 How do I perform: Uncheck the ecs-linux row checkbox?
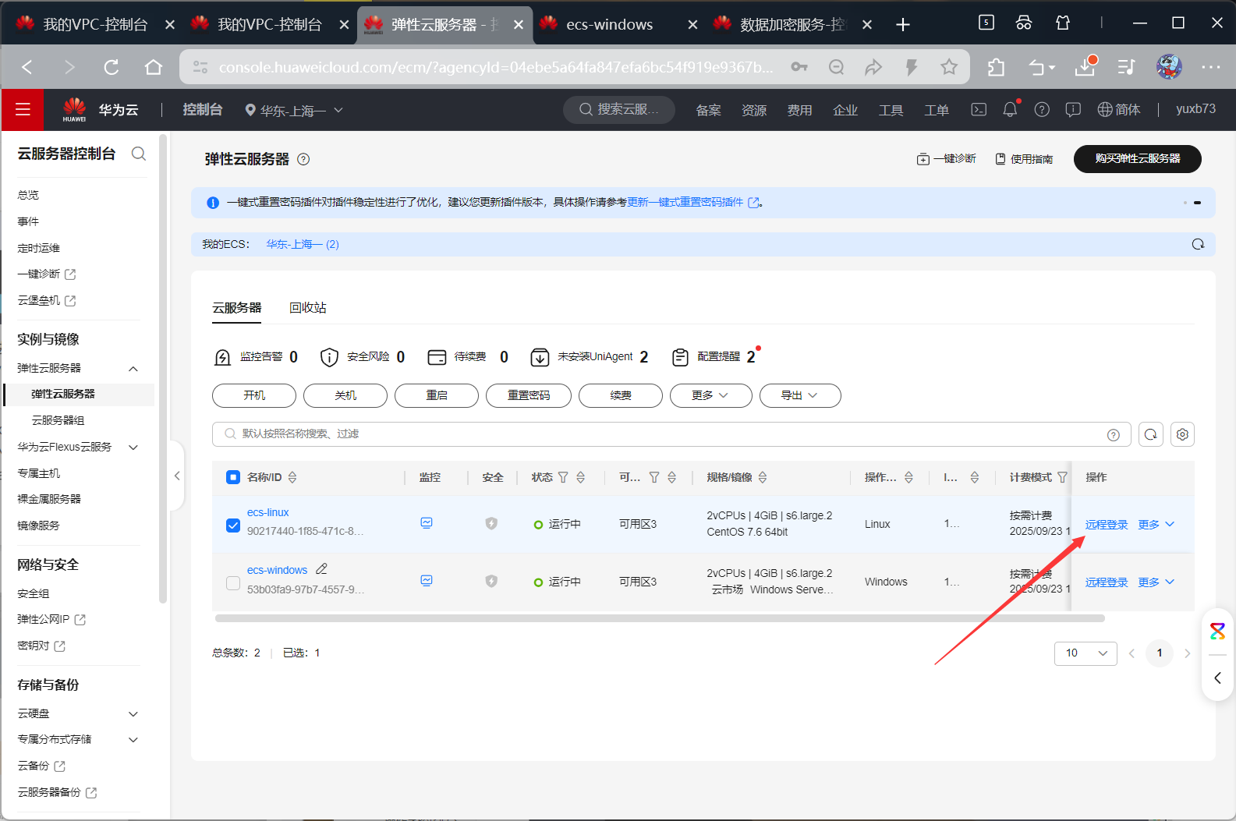click(x=233, y=525)
